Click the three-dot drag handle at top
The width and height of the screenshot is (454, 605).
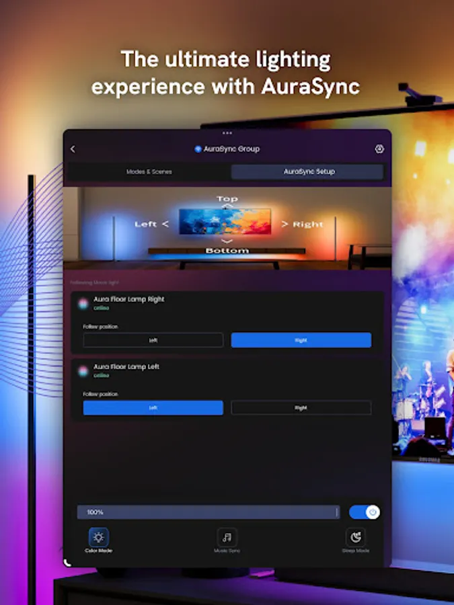tap(227, 133)
